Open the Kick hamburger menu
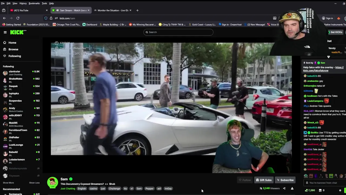 click(5, 32)
